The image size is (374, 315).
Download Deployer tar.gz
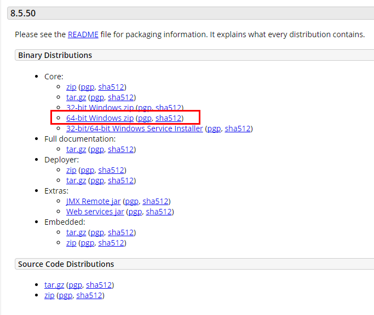pyautogui.click(x=76, y=180)
